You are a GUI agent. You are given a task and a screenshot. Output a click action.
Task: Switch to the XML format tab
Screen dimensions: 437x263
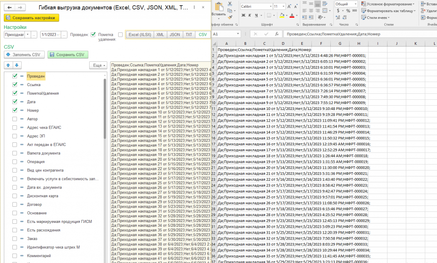[160, 35]
